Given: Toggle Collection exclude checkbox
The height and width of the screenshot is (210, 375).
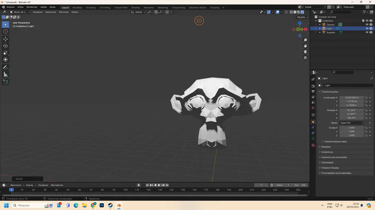Looking at the screenshot, I should tap(363, 21).
